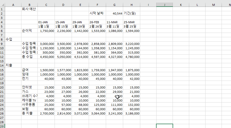This screenshot has width=231, height=128.
Task: Click the '케이블 TV' label cell
Action: (29, 100)
